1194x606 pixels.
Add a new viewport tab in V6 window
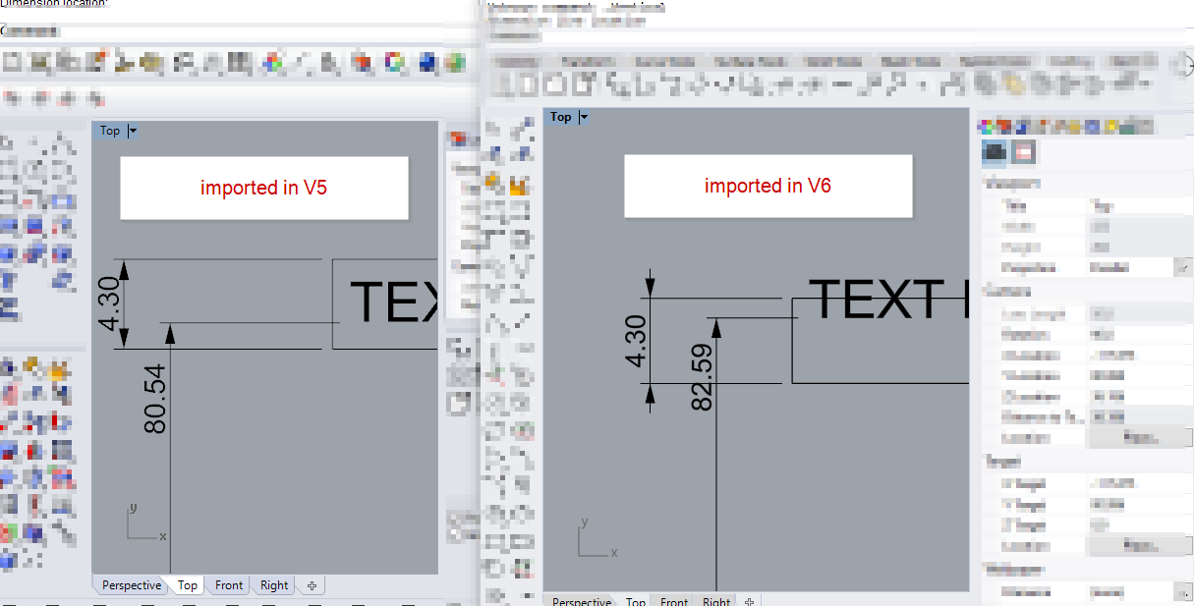click(750, 601)
